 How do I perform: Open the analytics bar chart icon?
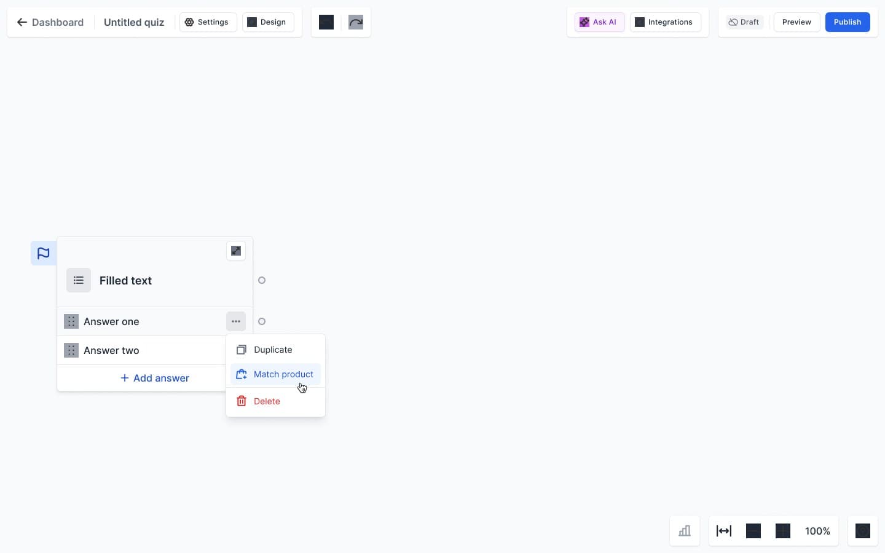tap(685, 531)
